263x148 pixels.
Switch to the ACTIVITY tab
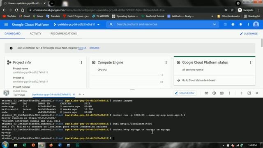coord(35,34)
